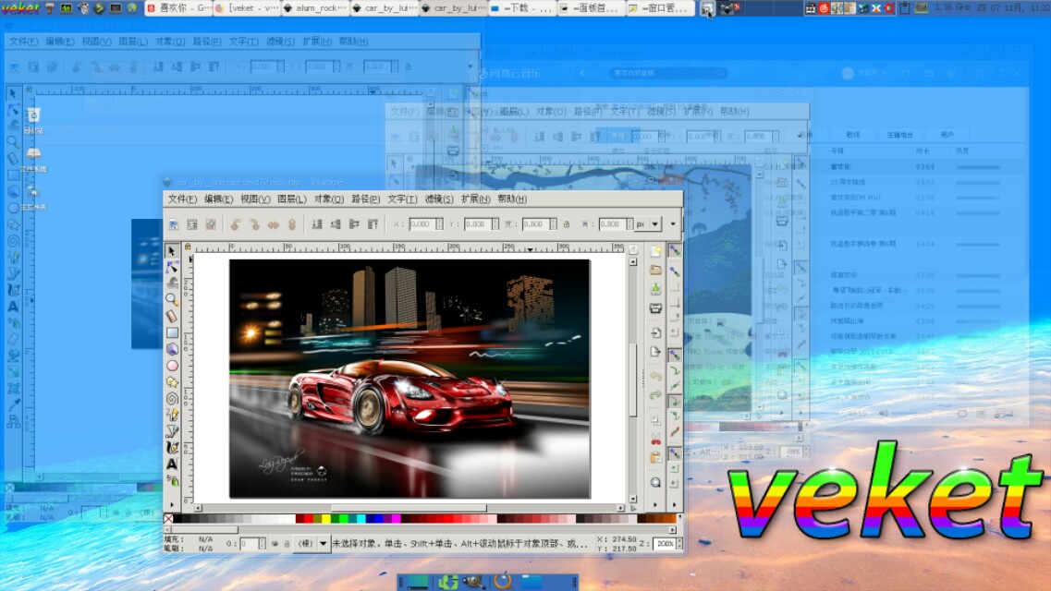Expand the tool controls bar overflow arrow
1051x591 pixels.
click(673, 224)
